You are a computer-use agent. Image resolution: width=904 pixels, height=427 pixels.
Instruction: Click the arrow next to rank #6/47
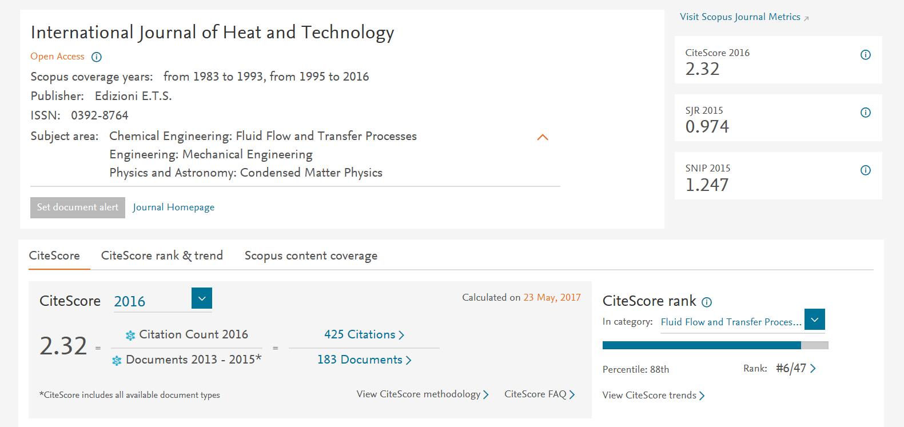(813, 369)
